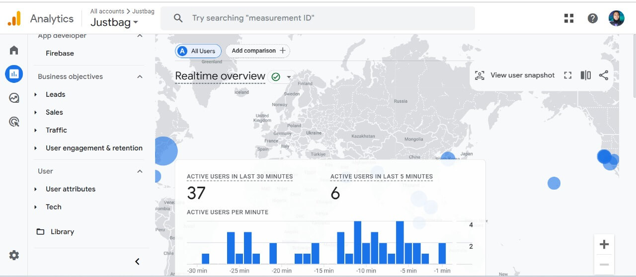Click the View user snapshot icon

[x=479, y=75]
